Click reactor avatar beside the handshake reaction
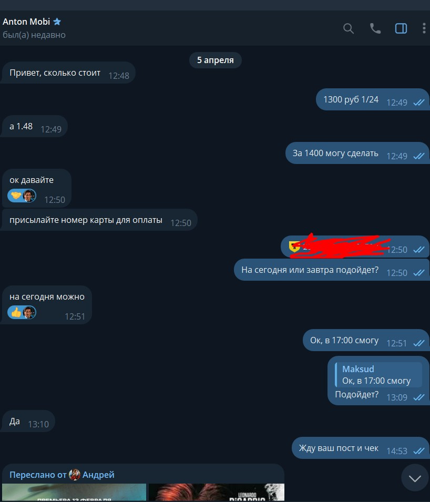 pos(29,196)
